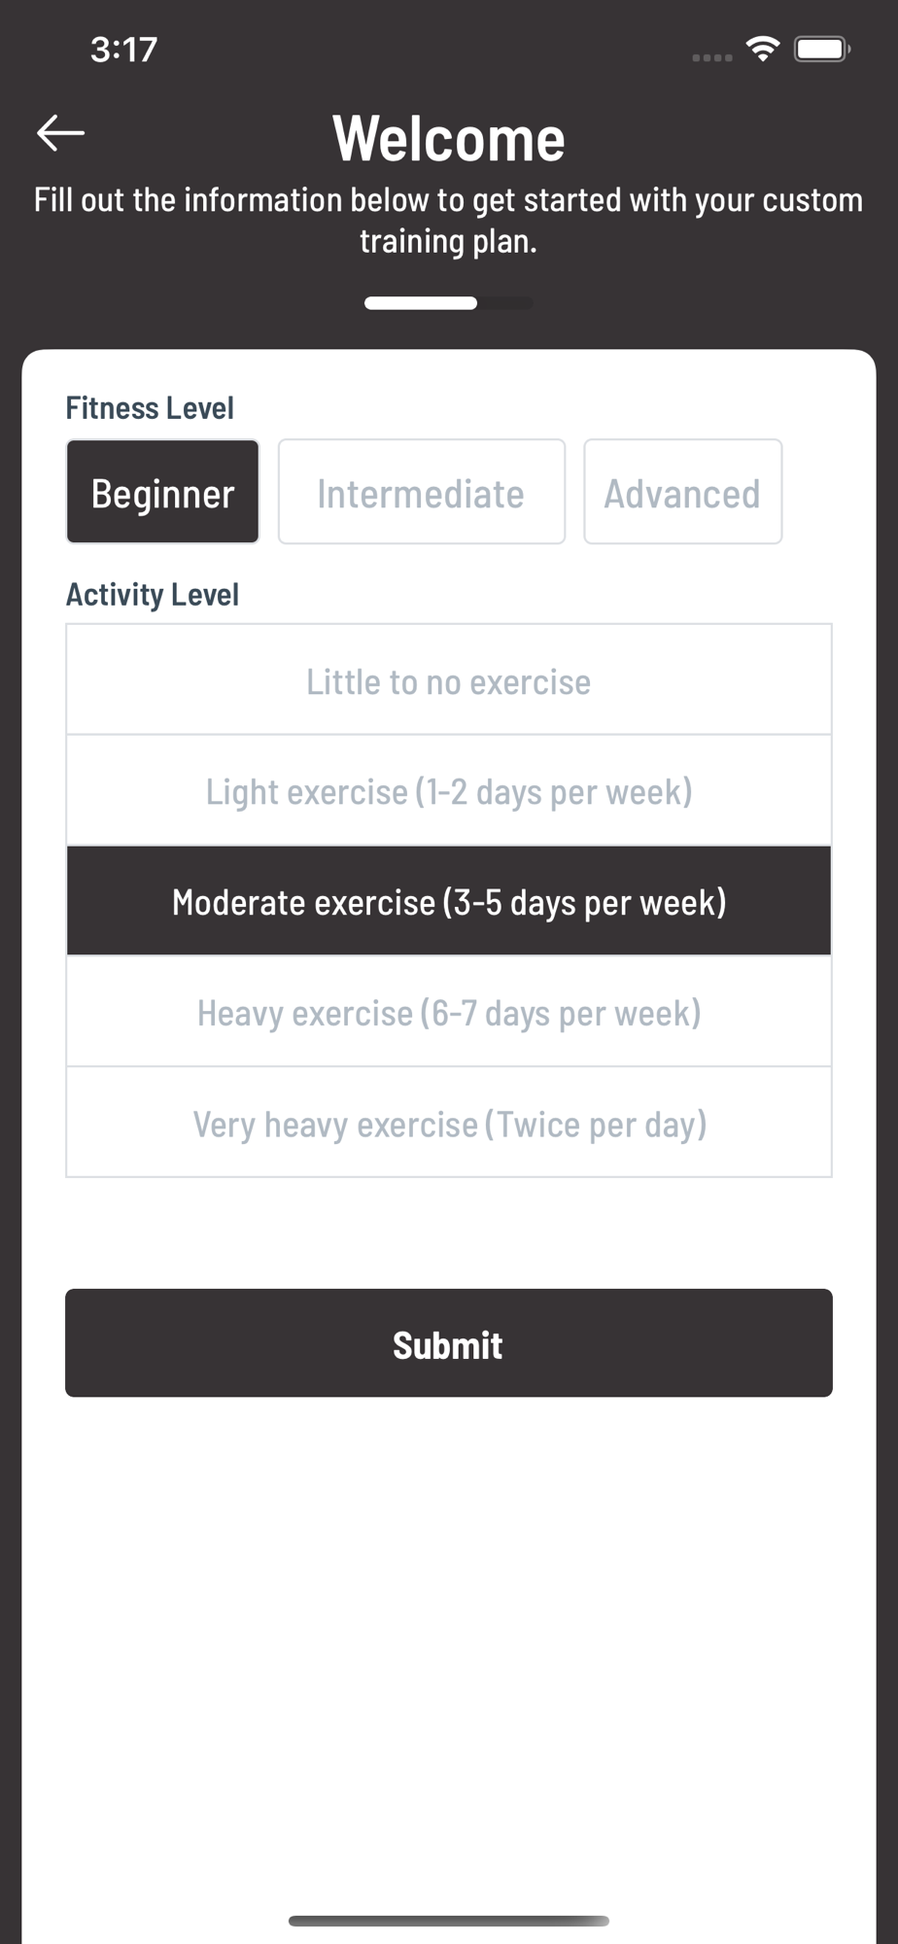This screenshot has height=1944, width=898.
Task: Choose Light exercise (1-2 days per week)
Action: (449, 791)
